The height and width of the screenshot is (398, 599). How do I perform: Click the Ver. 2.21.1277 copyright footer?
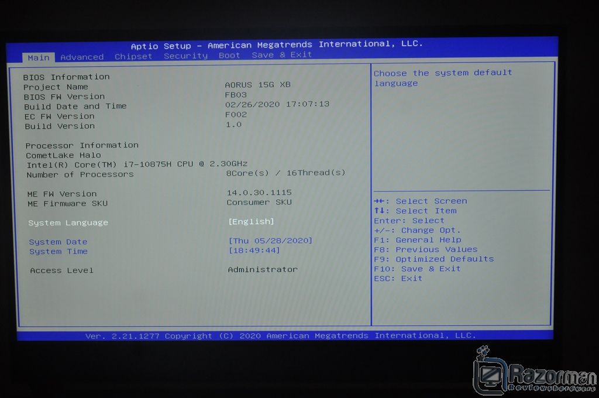281,336
